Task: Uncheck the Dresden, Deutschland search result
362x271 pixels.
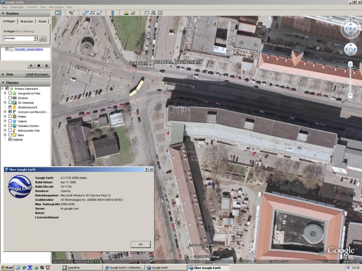Action: coord(7,49)
